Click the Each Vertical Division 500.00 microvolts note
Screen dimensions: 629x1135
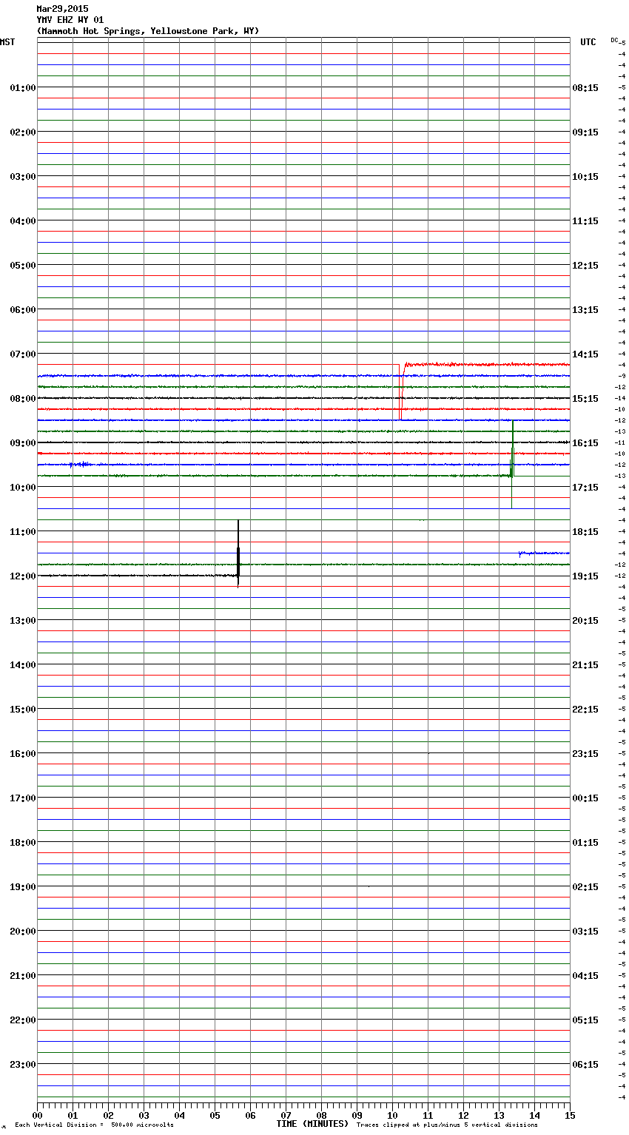94,1125
